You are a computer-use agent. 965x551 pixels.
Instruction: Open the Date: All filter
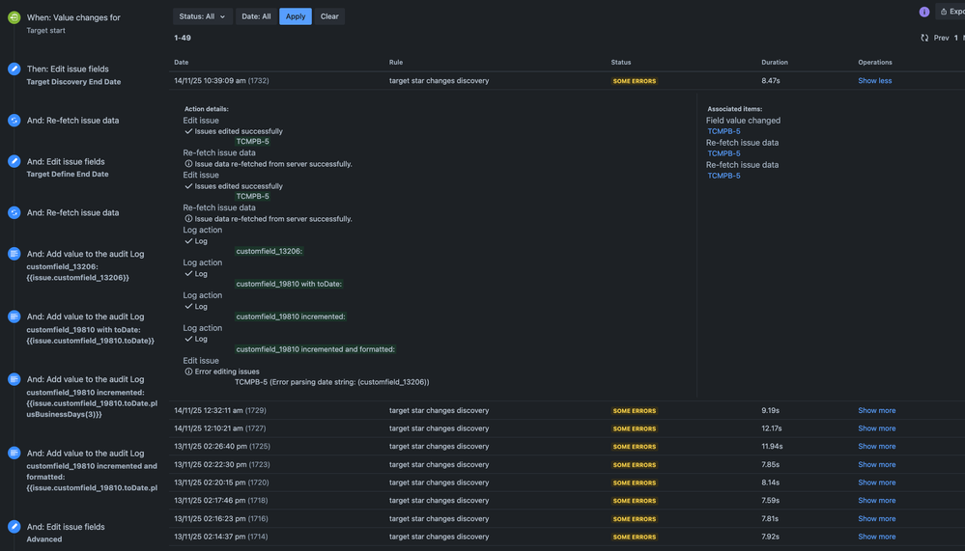(x=256, y=16)
